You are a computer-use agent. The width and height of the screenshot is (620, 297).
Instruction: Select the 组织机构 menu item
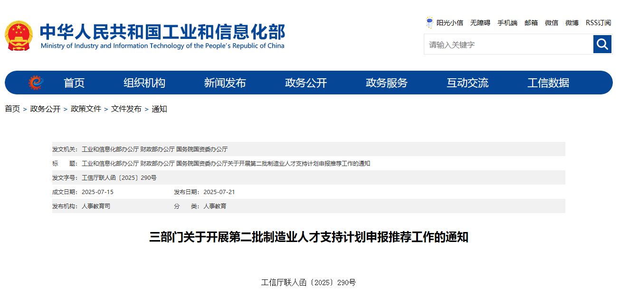(144, 83)
